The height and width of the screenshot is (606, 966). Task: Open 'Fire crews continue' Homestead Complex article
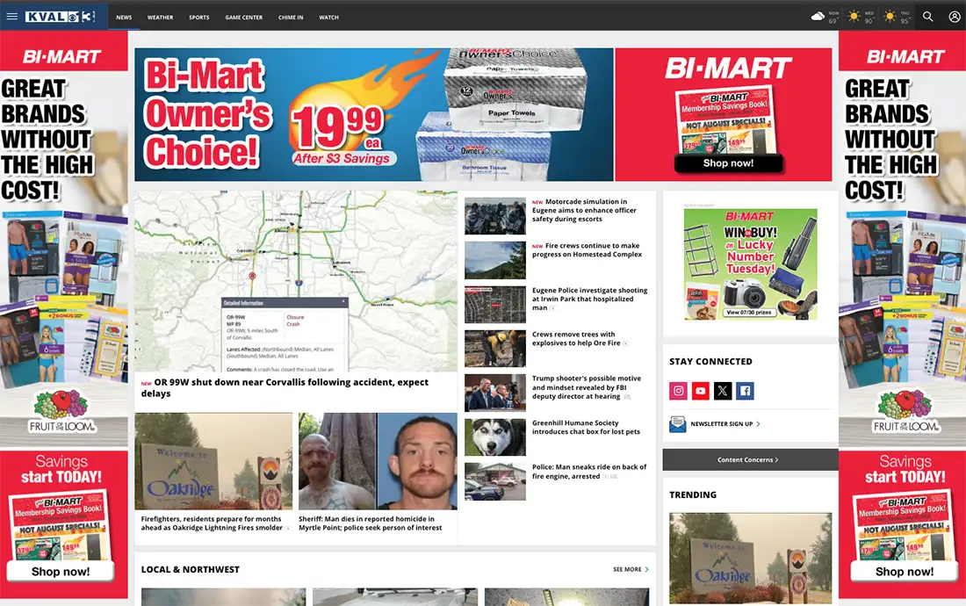click(x=587, y=250)
